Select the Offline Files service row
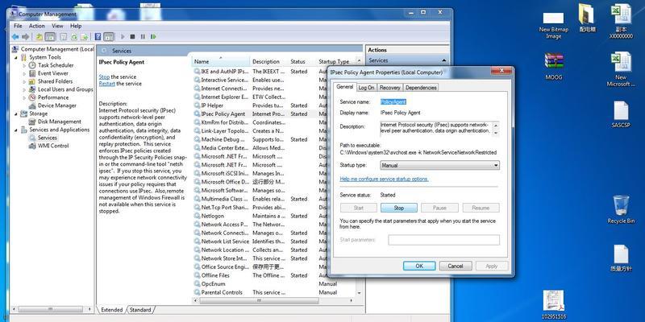The height and width of the screenshot is (322, 645). [274, 275]
